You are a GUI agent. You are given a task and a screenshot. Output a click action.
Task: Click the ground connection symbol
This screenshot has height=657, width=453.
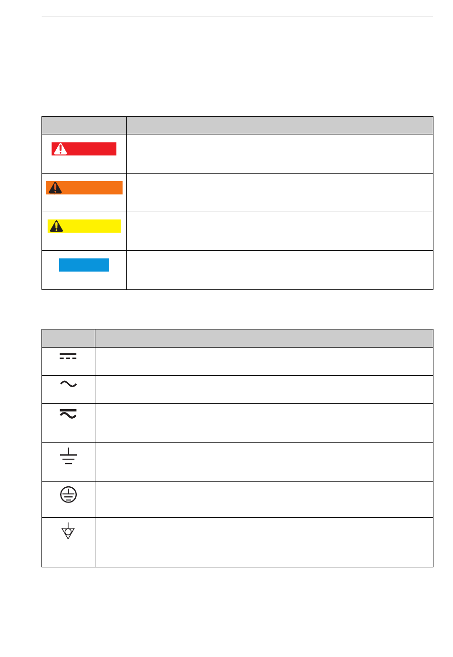pyautogui.click(x=68, y=456)
